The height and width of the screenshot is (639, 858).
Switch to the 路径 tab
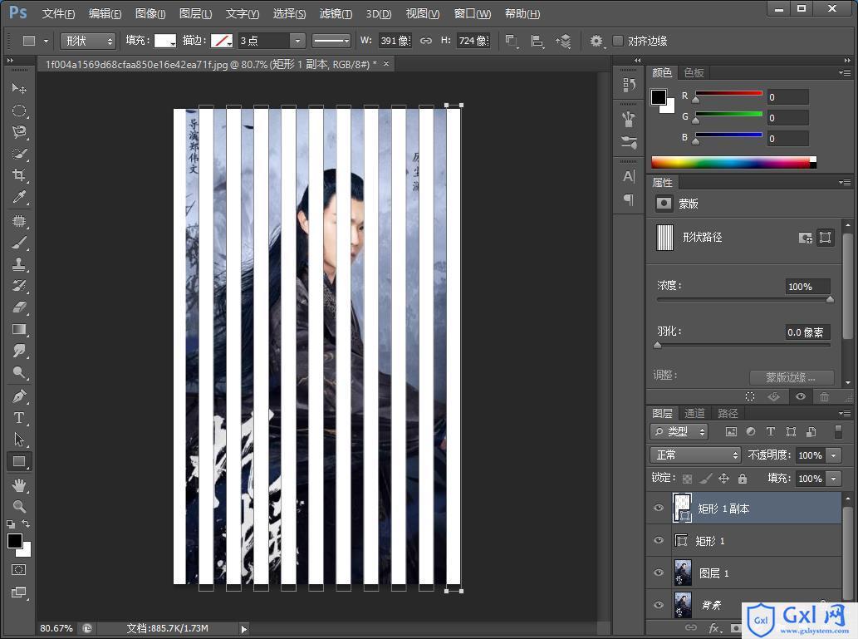pos(728,414)
